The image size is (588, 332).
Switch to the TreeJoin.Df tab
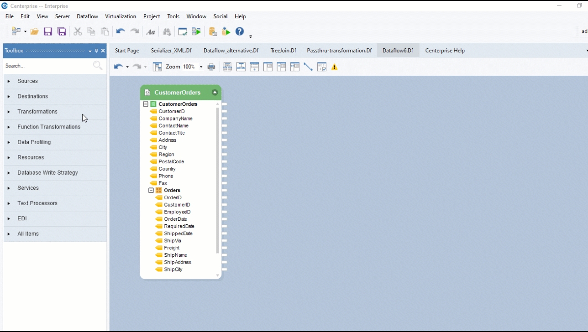283,51
